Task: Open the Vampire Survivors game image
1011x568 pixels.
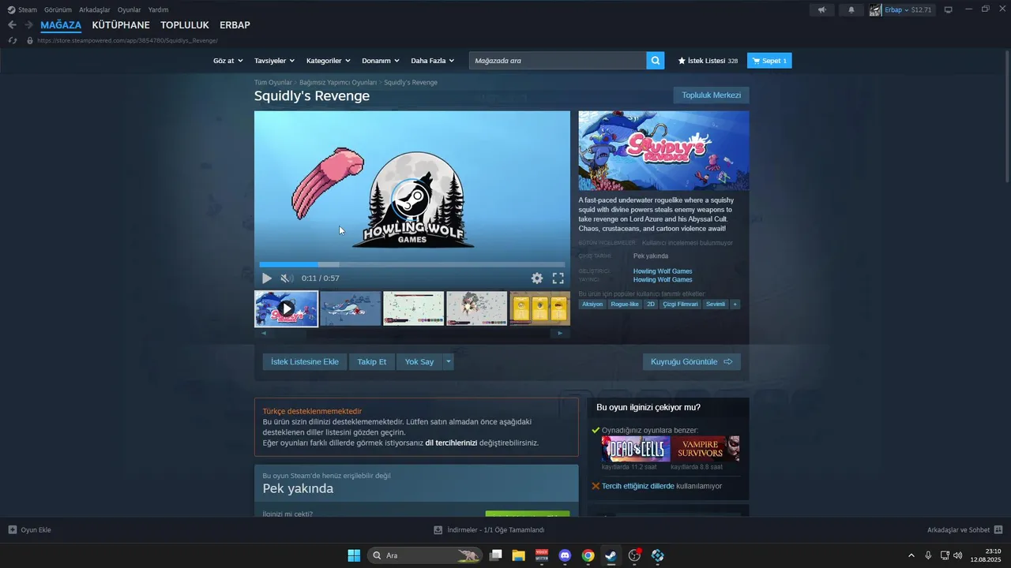Action: point(705,449)
